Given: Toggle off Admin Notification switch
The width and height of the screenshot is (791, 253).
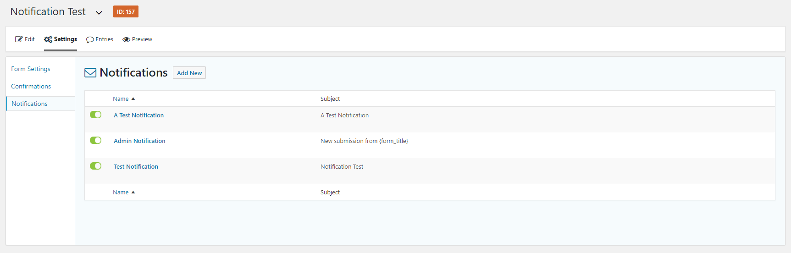Looking at the screenshot, I should pyautogui.click(x=96, y=140).
